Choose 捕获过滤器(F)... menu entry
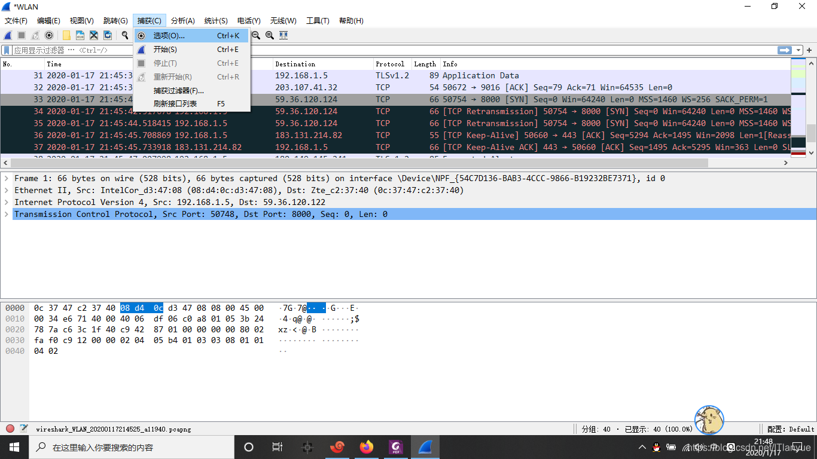The height and width of the screenshot is (459, 817). pyautogui.click(x=191, y=90)
